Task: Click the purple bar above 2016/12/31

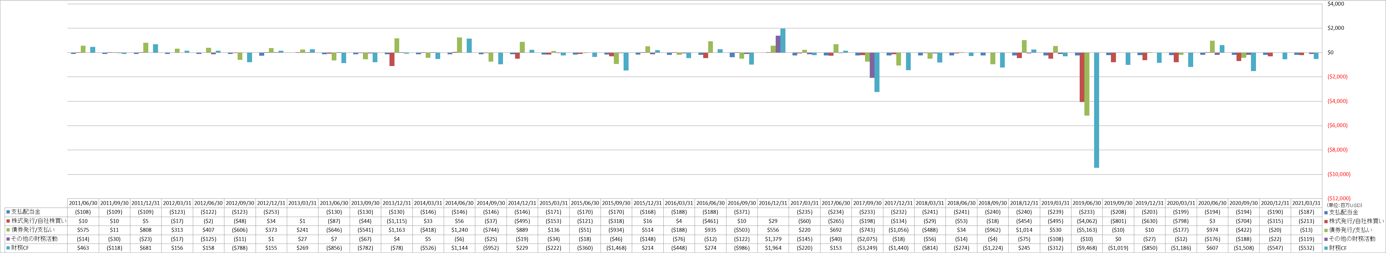Action: click(778, 44)
